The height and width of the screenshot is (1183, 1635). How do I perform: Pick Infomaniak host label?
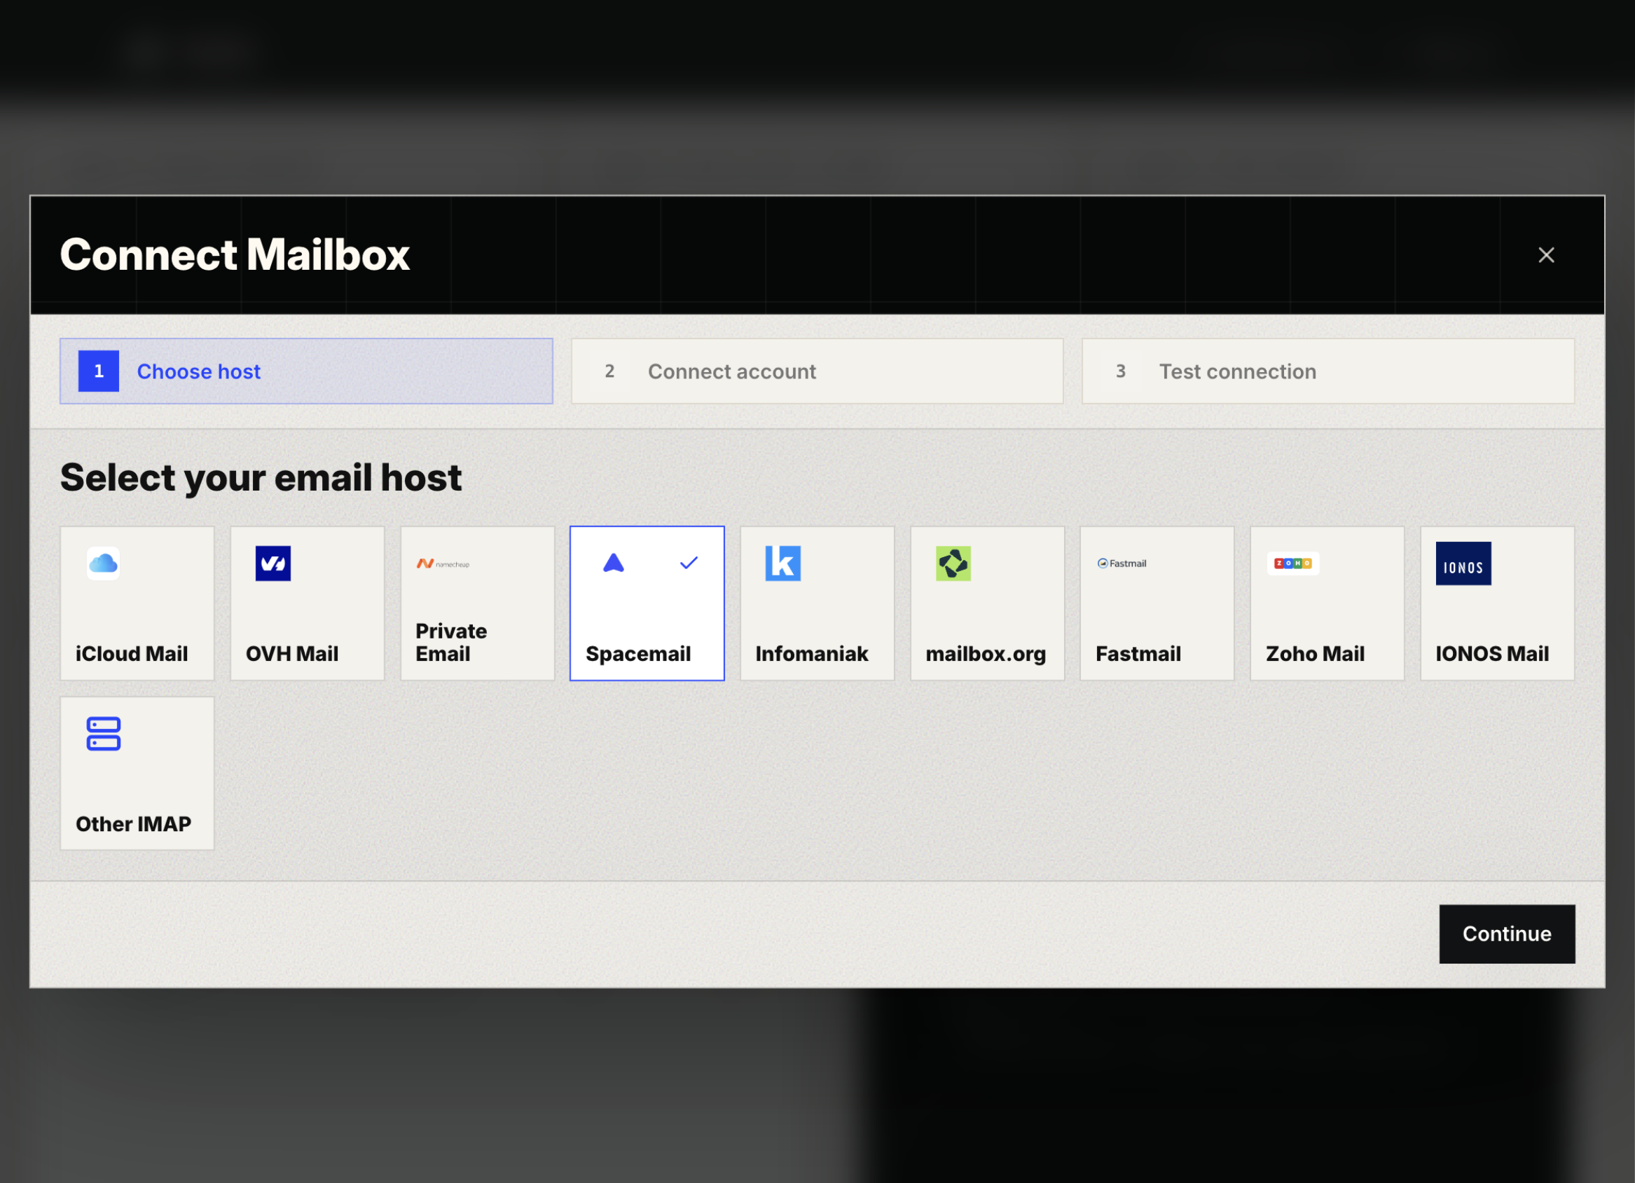811,654
